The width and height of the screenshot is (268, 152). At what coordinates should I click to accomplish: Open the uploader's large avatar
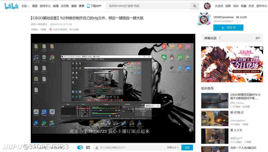coord(204,19)
